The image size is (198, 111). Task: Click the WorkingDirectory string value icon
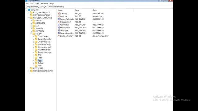tap(59, 36)
